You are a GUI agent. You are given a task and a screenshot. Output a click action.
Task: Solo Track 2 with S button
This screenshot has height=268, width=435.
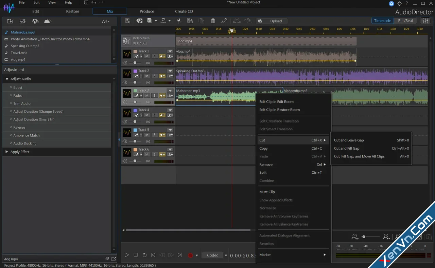[x=154, y=76]
